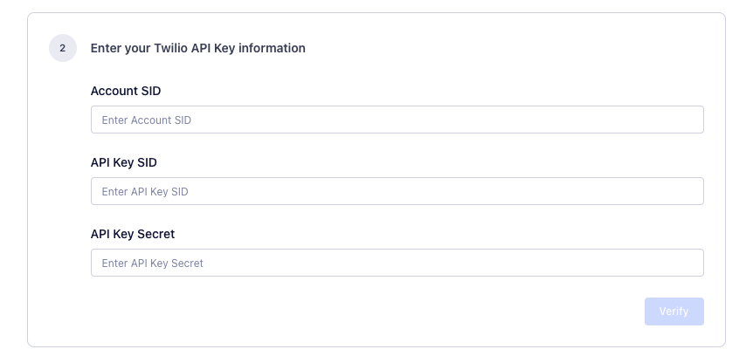Click the API Key Secret field label
Viewport: 746px width, 356px height.
click(133, 234)
